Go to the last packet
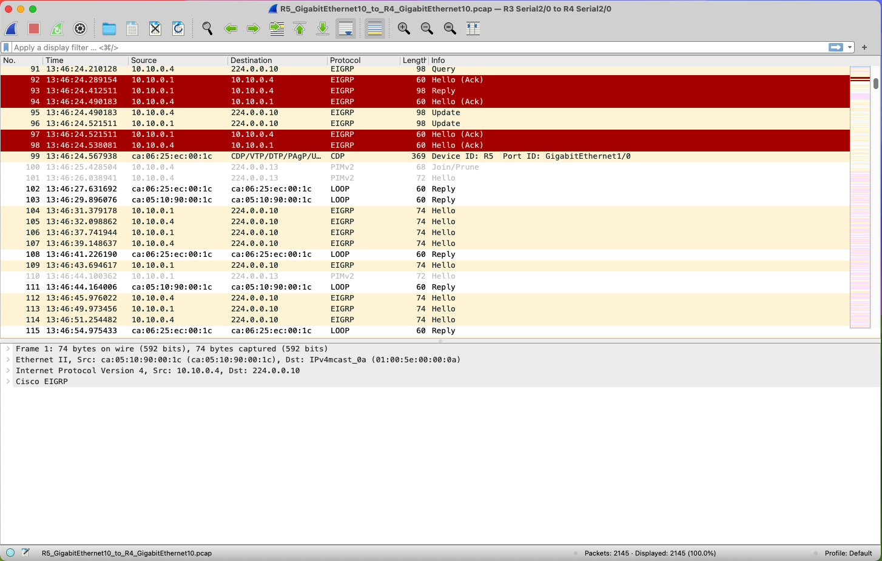Viewport: 882px width, 561px height. tap(322, 28)
